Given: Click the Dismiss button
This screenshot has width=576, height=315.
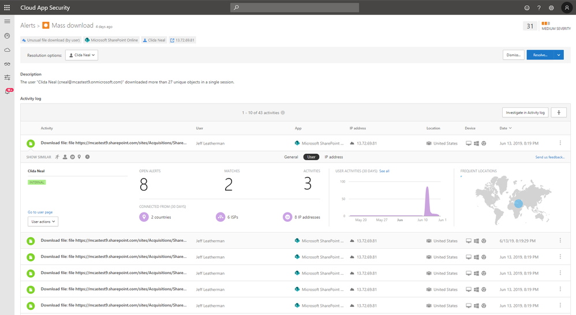Looking at the screenshot, I should (x=513, y=55).
